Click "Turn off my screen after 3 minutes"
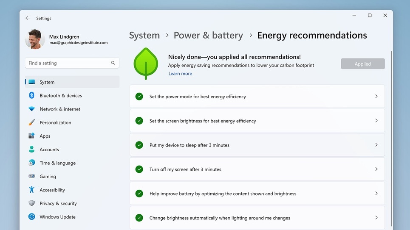 185,169
